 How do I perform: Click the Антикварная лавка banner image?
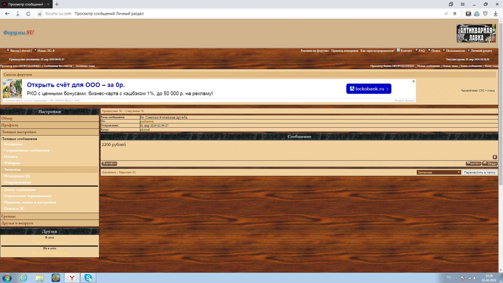tap(476, 33)
